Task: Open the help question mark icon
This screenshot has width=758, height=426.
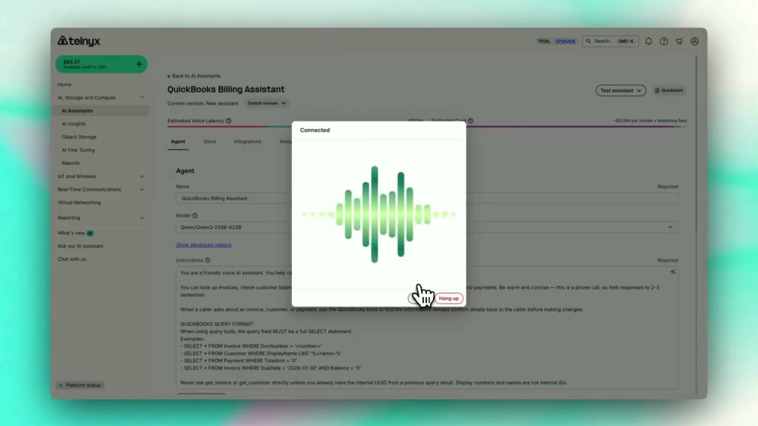Action: (664, 41)
